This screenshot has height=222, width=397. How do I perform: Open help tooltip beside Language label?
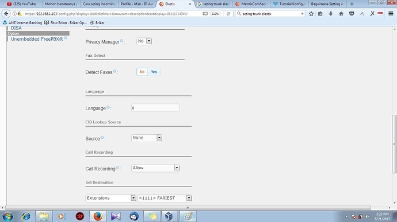coord(108,107)
